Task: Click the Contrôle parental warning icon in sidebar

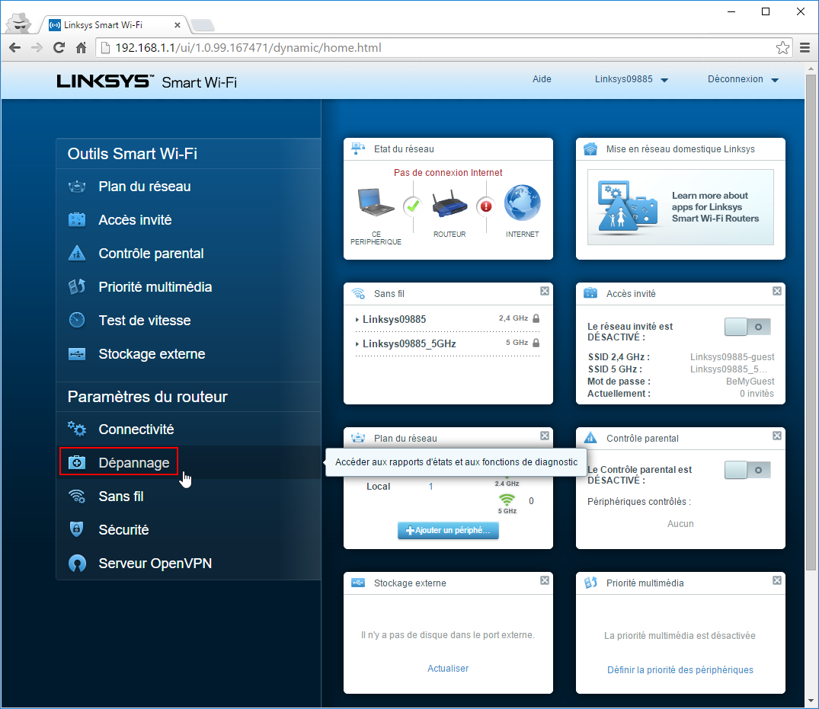Action: coord(77,254)
